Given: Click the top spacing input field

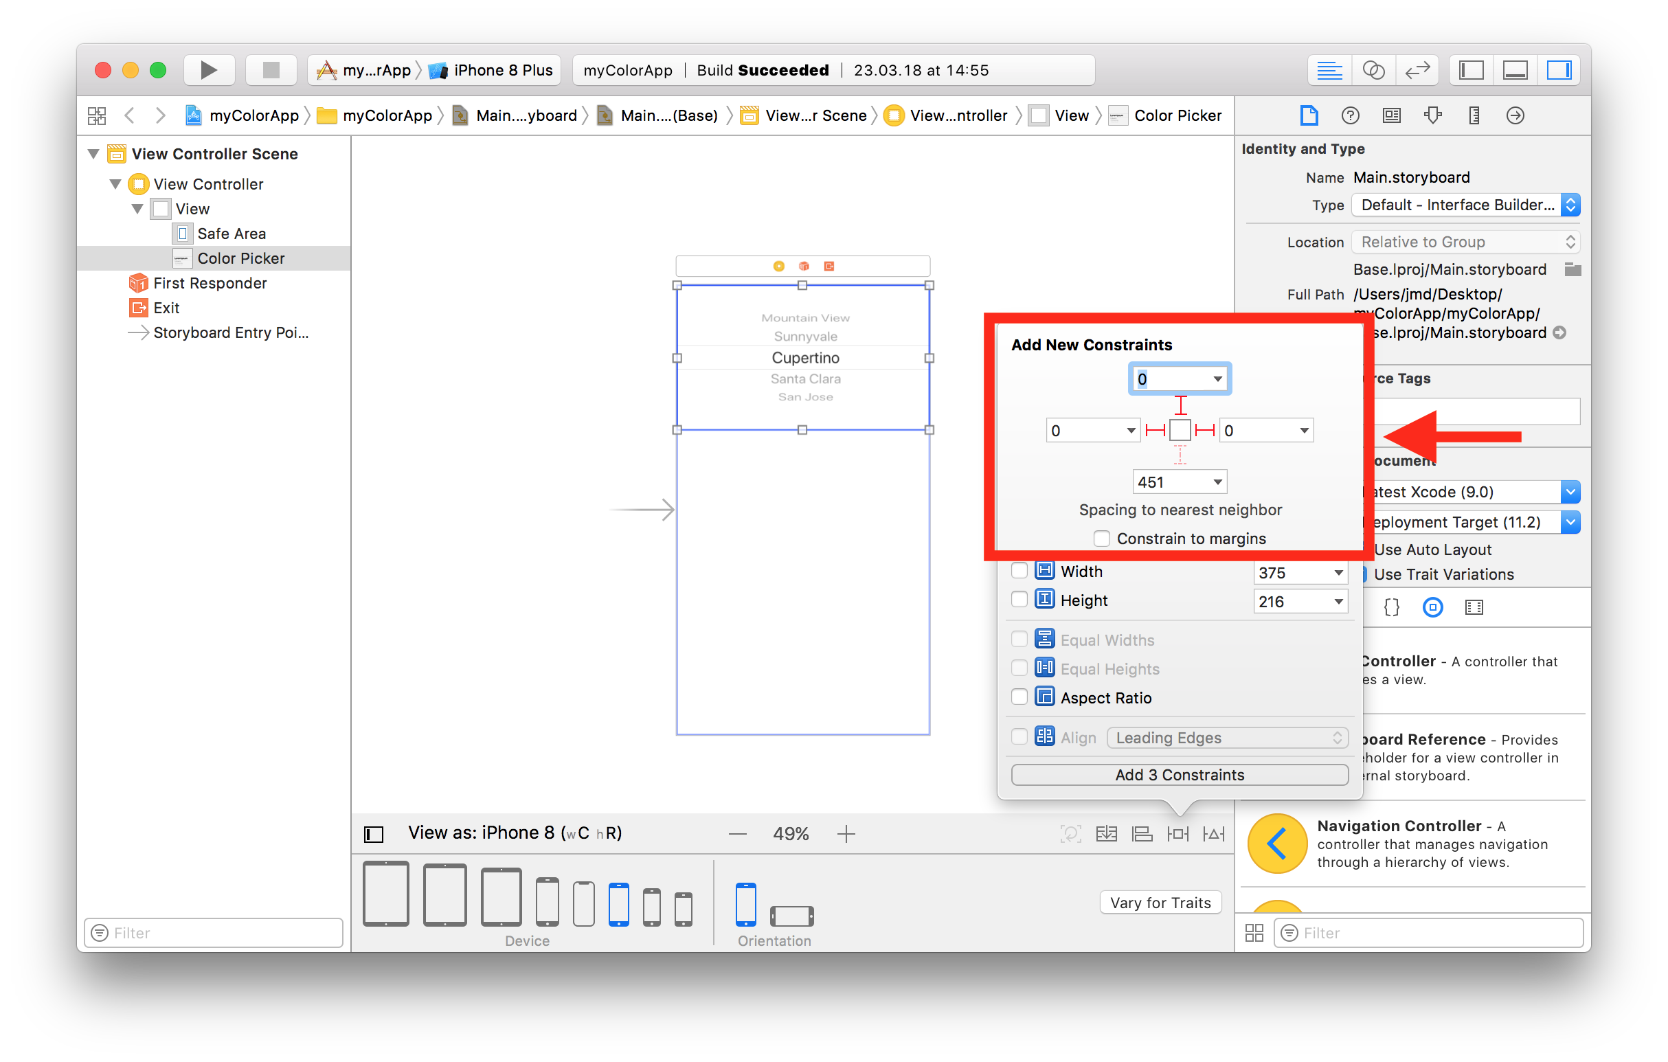Looking at the screenshot, I should click(1171, 379).
